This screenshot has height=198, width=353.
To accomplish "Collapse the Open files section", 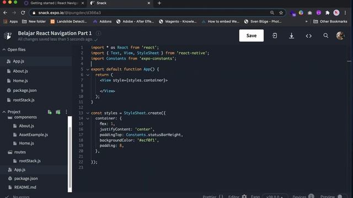I will (4, 50).
